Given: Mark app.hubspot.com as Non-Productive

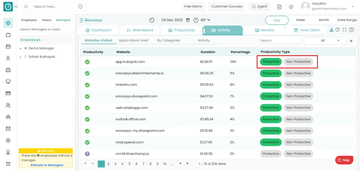Looking at the screenshot, I should [298, 62].
